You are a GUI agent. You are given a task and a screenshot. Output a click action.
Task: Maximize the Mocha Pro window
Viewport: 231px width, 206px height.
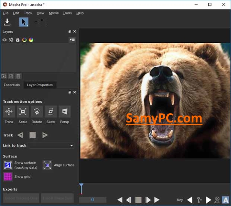pos(210,5)
